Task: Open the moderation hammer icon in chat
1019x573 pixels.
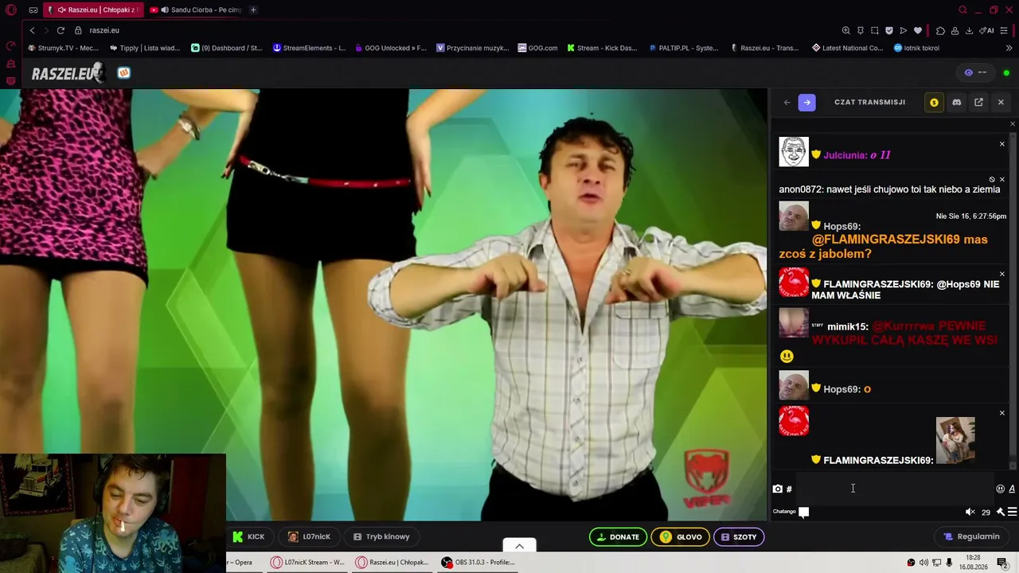Action: (1000, 512)
